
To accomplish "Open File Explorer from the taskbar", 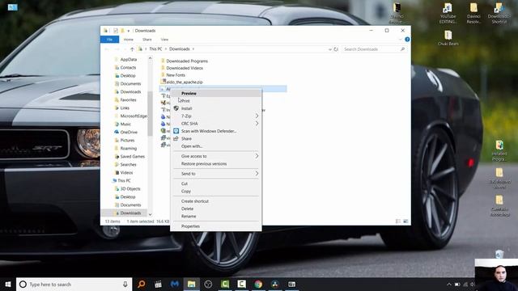I will pyautogui.click(x=191, y=284).
